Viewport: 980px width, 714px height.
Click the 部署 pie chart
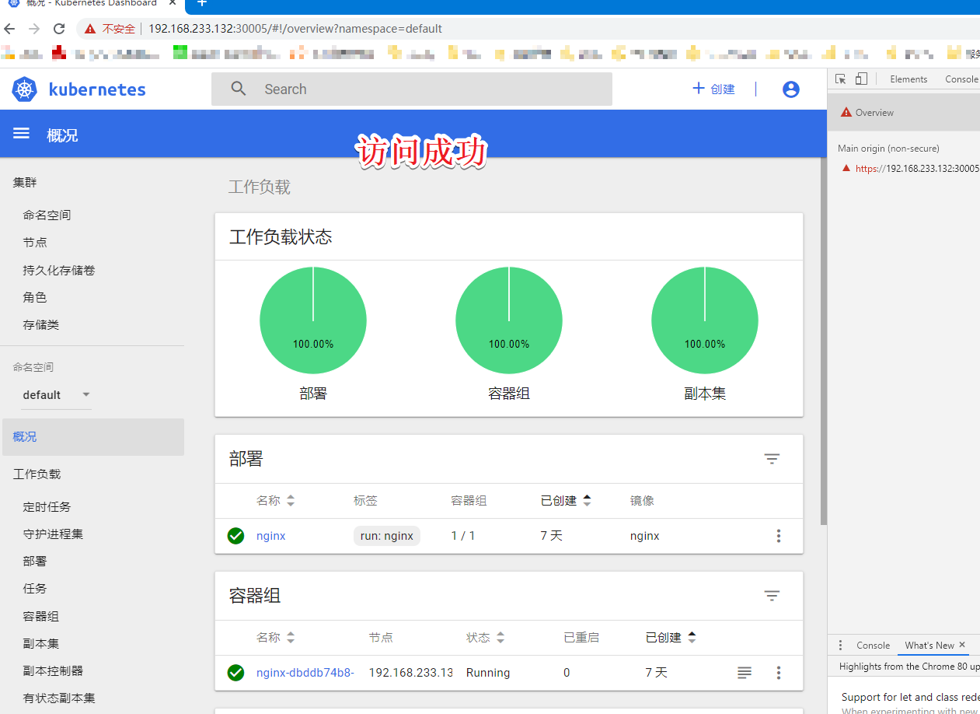(313, 320)
